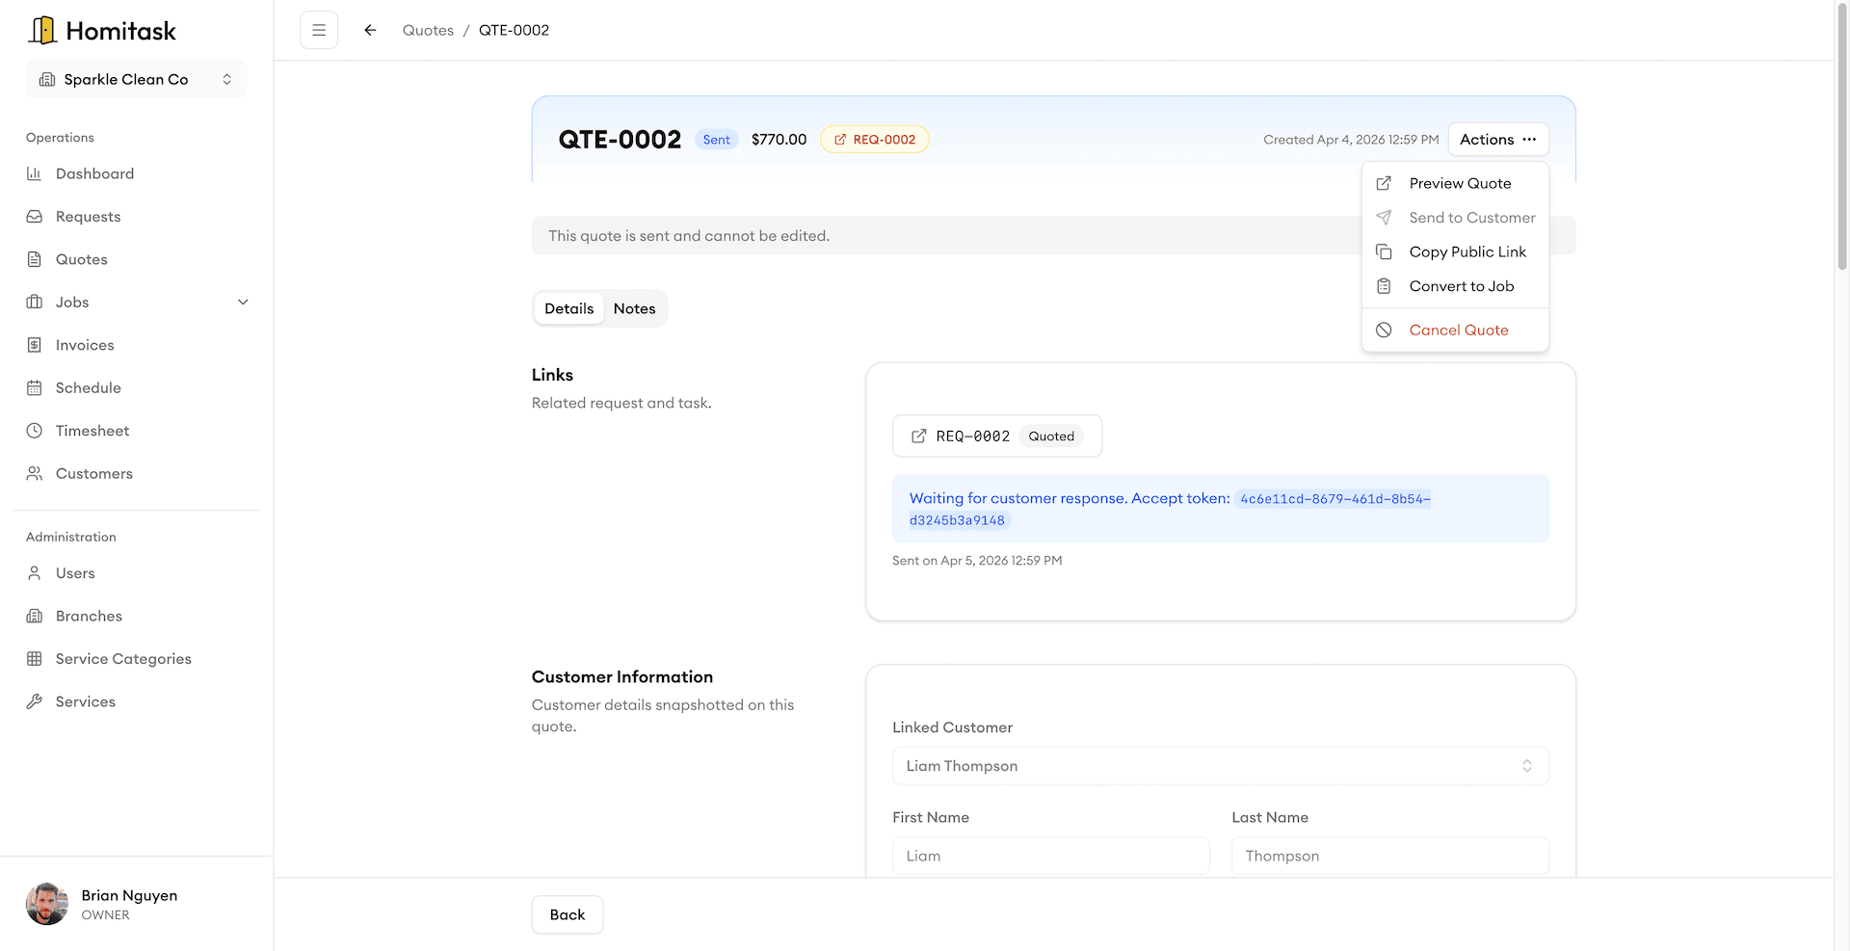Click the hamburger menu icon
Viewport: 1850px width, 951px height.
tap(319, 30)
